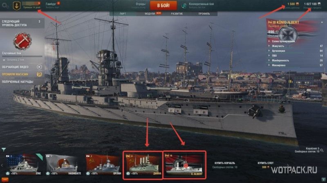327x183 pixels.
Task: Open the РАЗВИТИЕ tab
Action: (177, 13)
